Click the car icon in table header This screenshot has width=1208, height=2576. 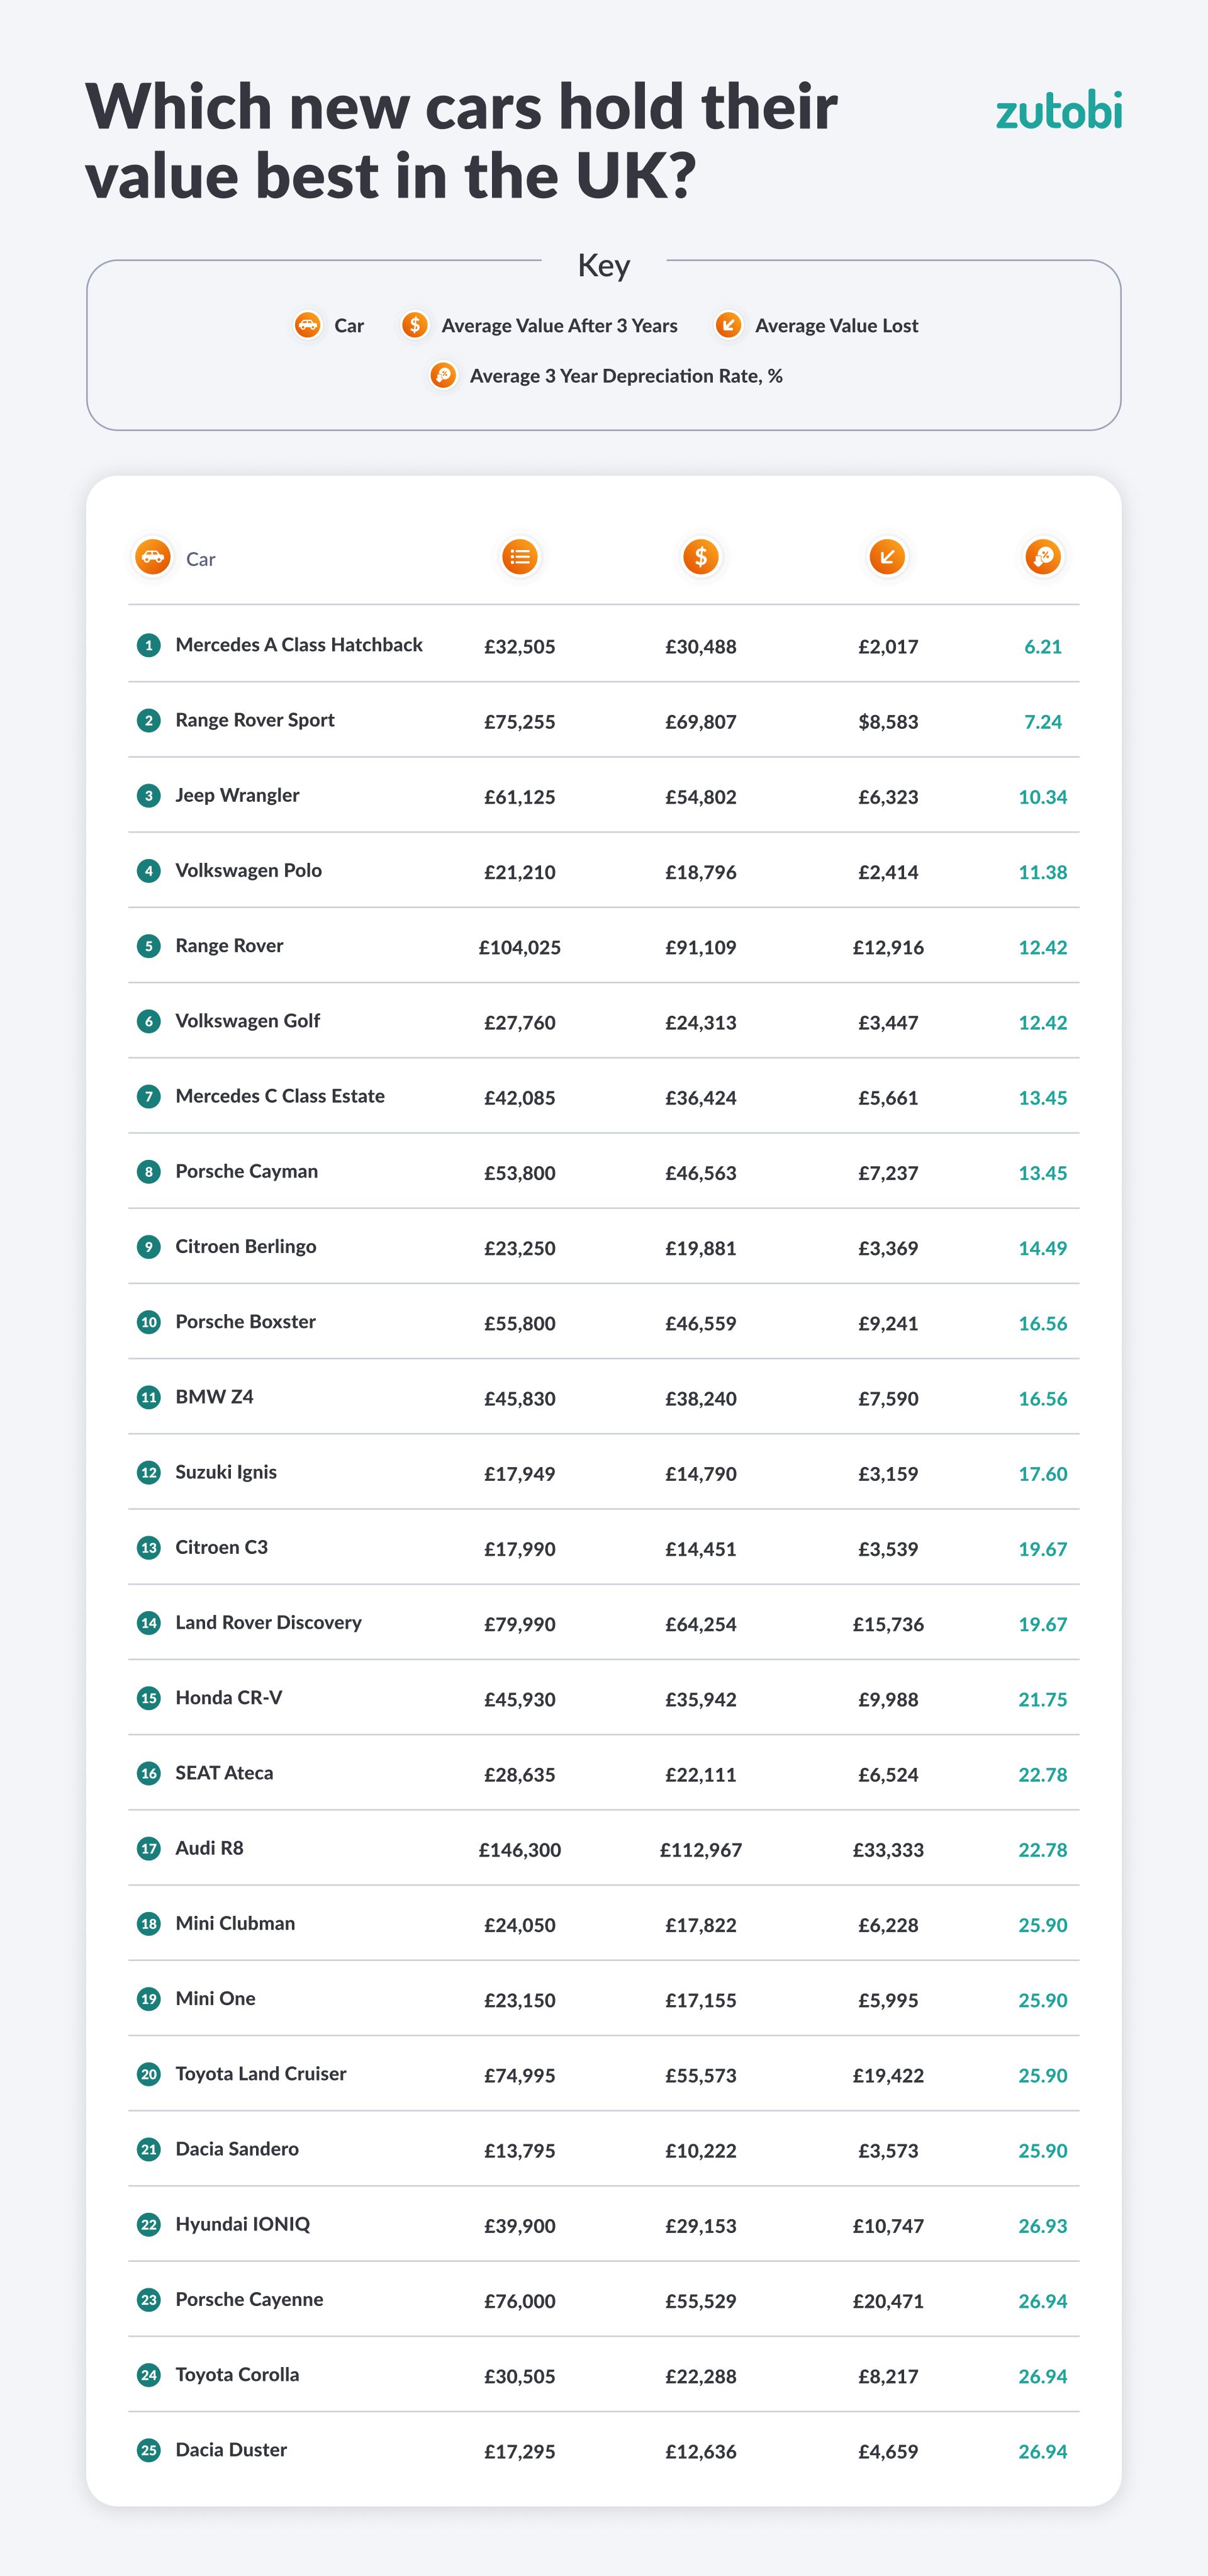tap(153, 557)
